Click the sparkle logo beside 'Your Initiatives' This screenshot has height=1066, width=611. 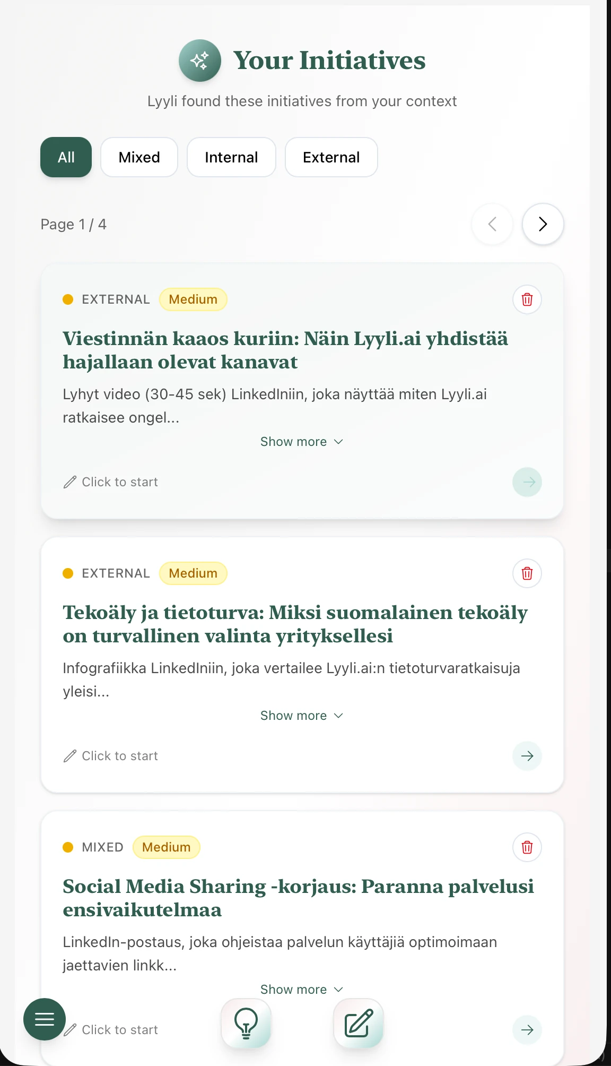click(x=199, y=60)
